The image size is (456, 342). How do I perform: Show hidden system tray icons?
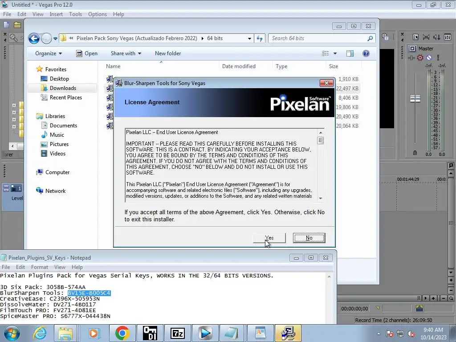click(x=379, y=334)
